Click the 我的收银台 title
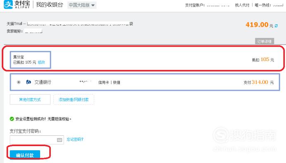Image resolution: width=286 pixels, height=163 pixels. [50, 5]
